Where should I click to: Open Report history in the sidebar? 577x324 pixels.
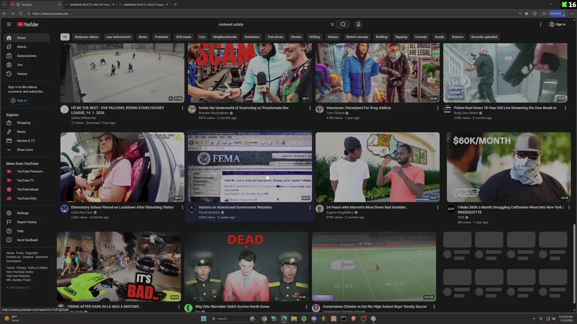pos(27,222)
